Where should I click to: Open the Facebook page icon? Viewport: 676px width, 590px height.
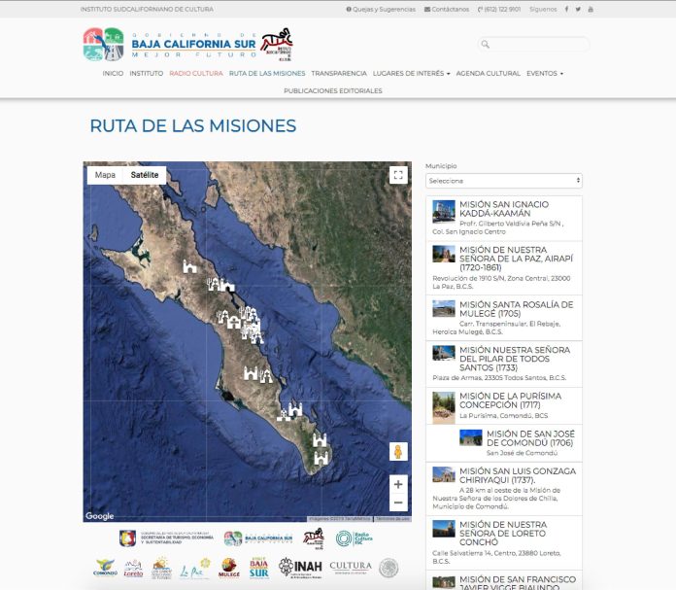567,9
